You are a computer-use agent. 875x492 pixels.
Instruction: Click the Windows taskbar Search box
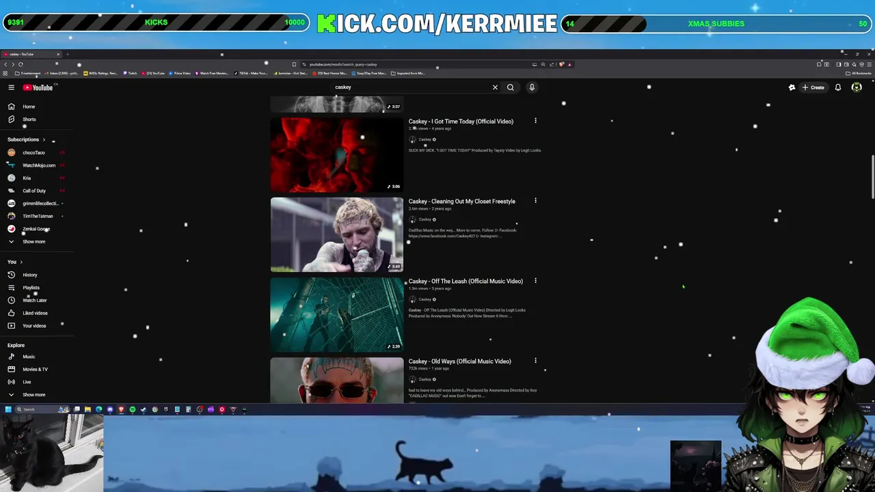click(42, 409)
